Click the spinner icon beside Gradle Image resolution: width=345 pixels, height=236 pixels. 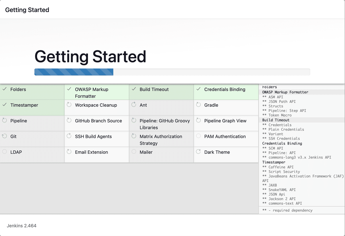click(x=198, y=104)
